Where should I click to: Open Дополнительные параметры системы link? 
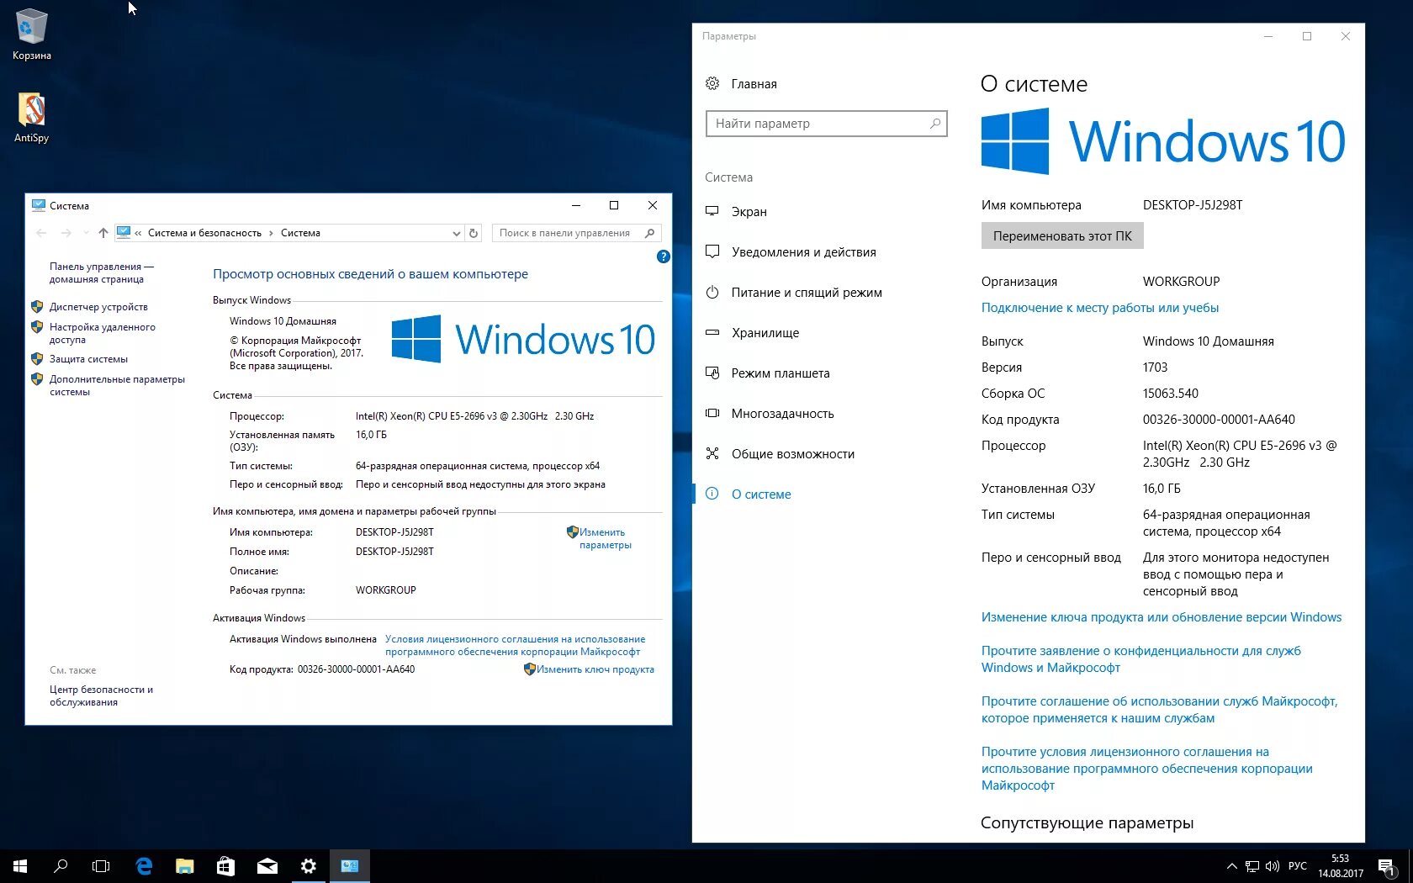pyautogui.click(x=117, y=385)
